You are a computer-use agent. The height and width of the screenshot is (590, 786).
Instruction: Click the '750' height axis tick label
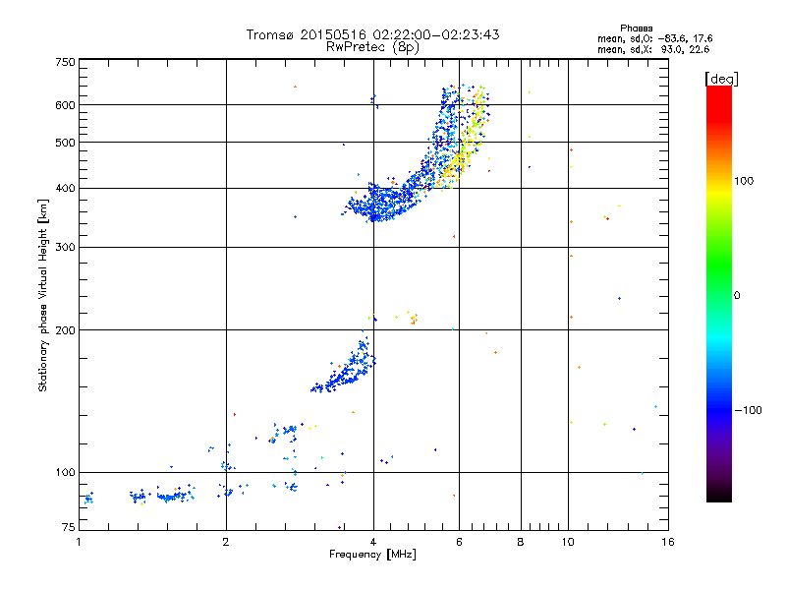[x=65, y=62]
